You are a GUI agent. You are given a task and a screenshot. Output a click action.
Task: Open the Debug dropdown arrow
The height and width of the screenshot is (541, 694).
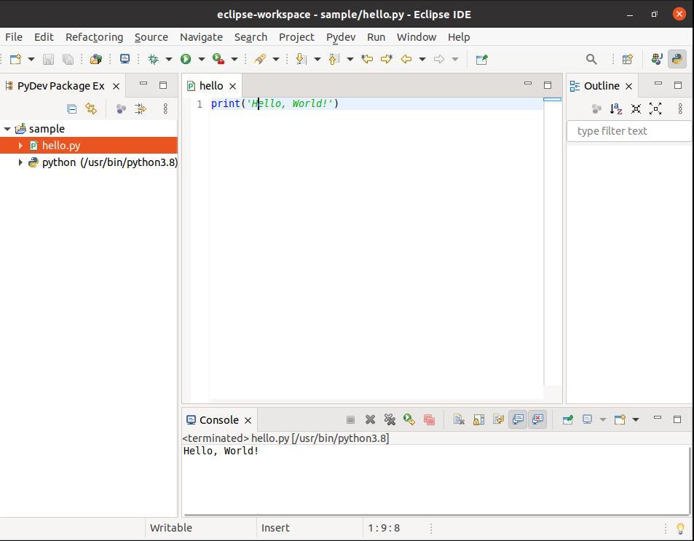click(x=169, y=59)
